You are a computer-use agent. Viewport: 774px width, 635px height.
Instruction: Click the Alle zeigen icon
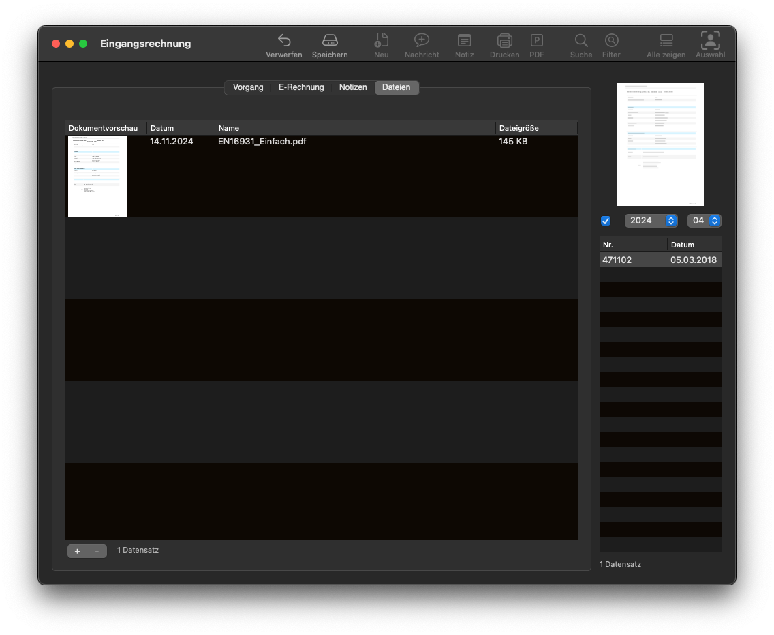pos(666,40)
